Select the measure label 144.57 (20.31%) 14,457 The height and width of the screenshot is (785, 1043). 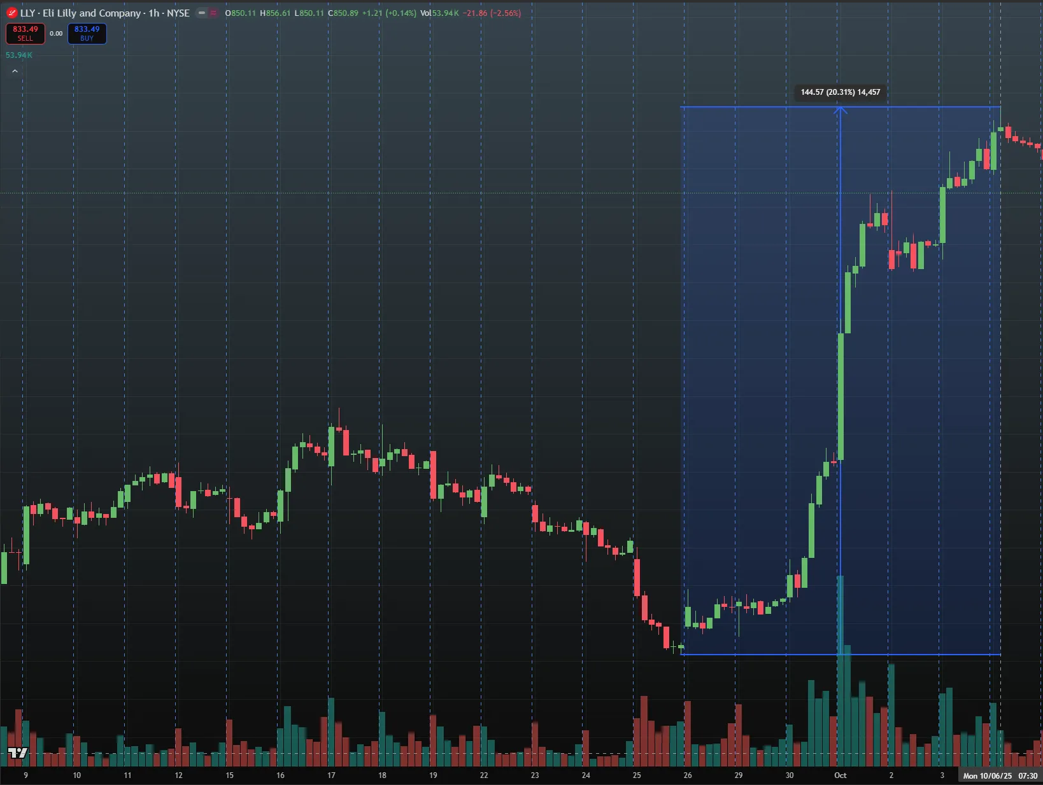tap(841, 92)
